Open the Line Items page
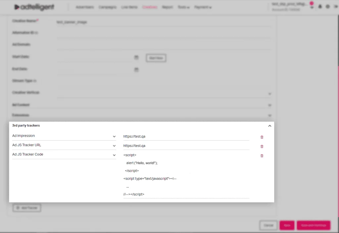 [129, 7]
